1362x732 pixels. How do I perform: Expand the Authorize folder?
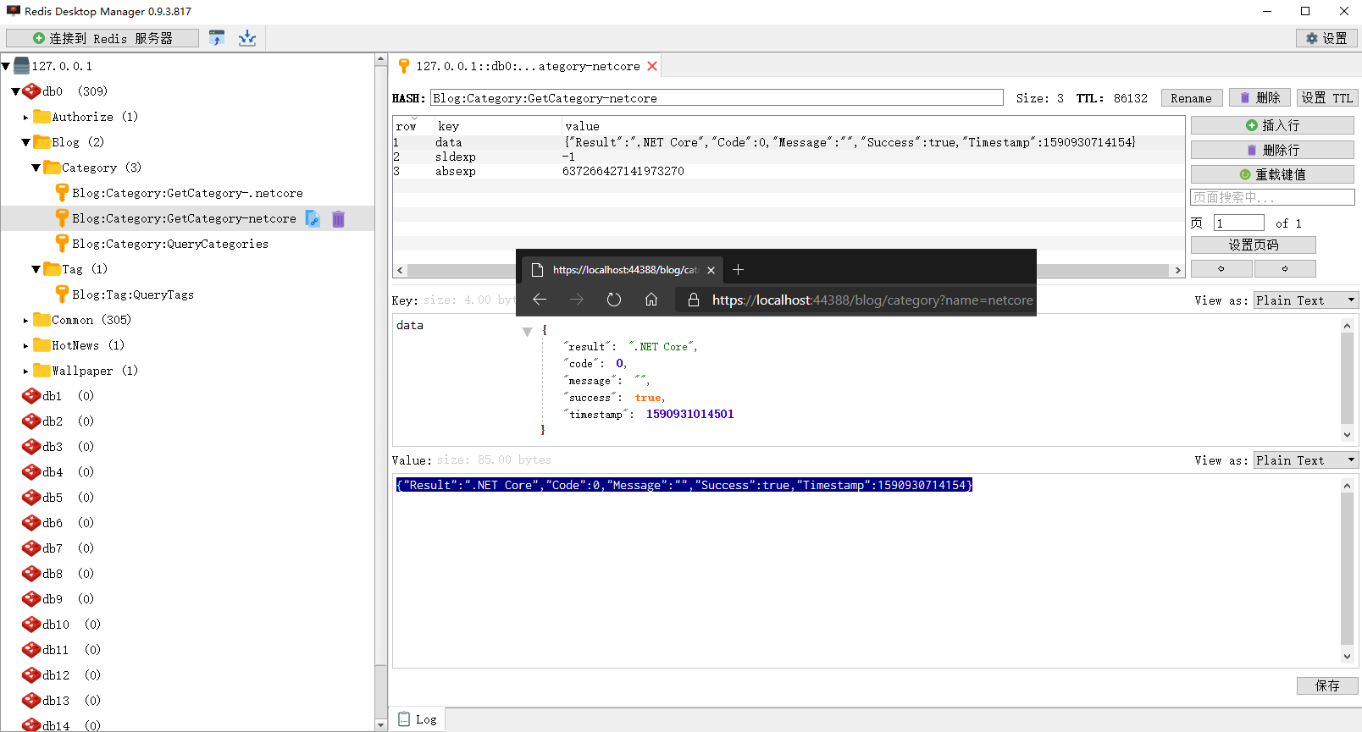pos(25,118)
